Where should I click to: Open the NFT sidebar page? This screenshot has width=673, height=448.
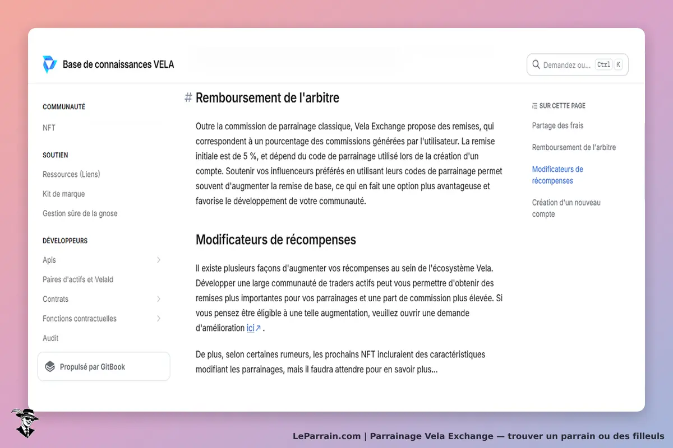[49, 128]
